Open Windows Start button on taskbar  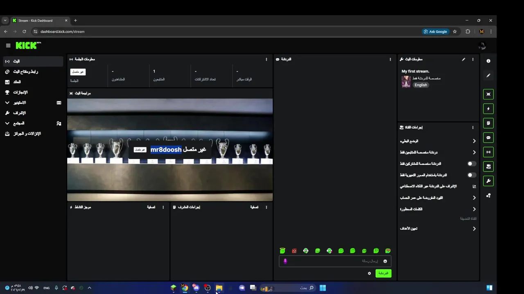323,288
